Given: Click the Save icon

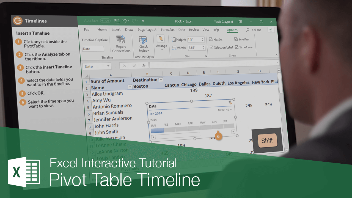Looking at the screenshot, I should 117,21.
